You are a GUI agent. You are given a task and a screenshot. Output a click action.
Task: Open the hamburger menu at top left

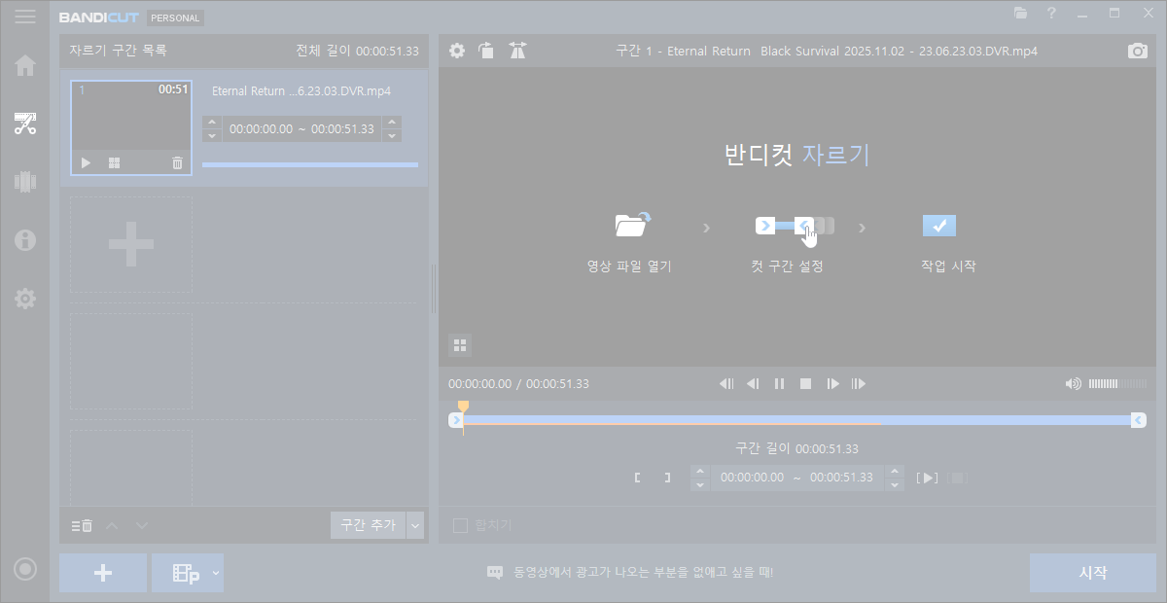[25, 17]
